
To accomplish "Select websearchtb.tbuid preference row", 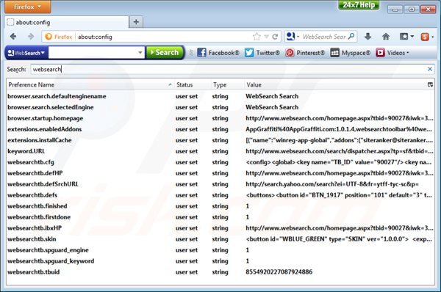I will (220, 271).
